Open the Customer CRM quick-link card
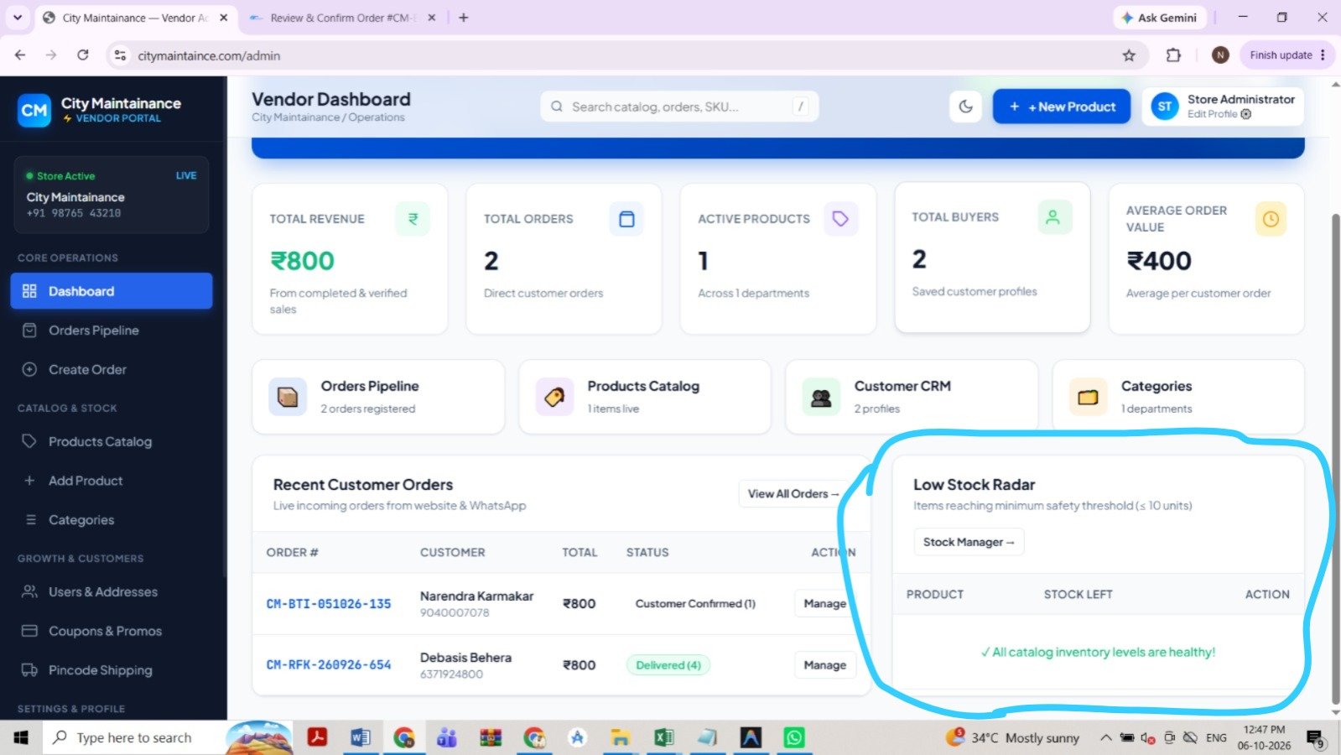 (x=912, y=397)
